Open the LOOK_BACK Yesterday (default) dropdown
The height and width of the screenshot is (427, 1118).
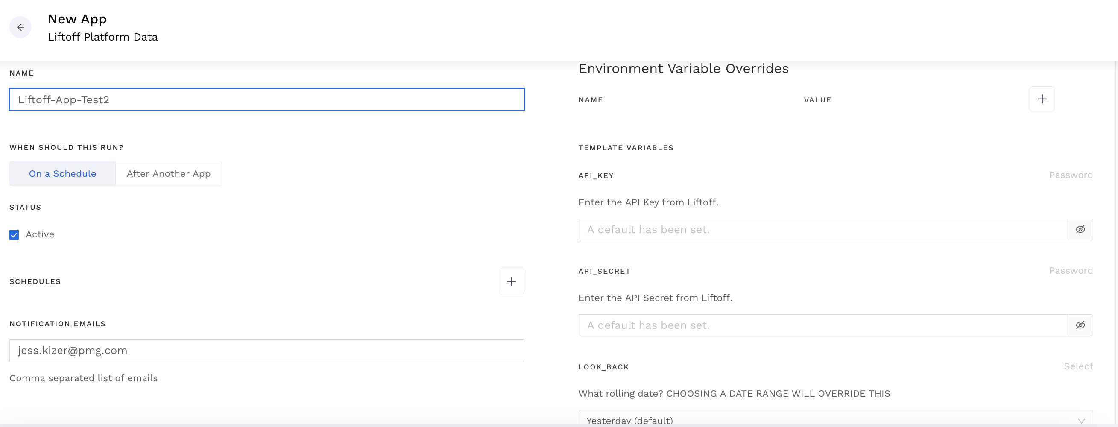(x=825, y=419)
